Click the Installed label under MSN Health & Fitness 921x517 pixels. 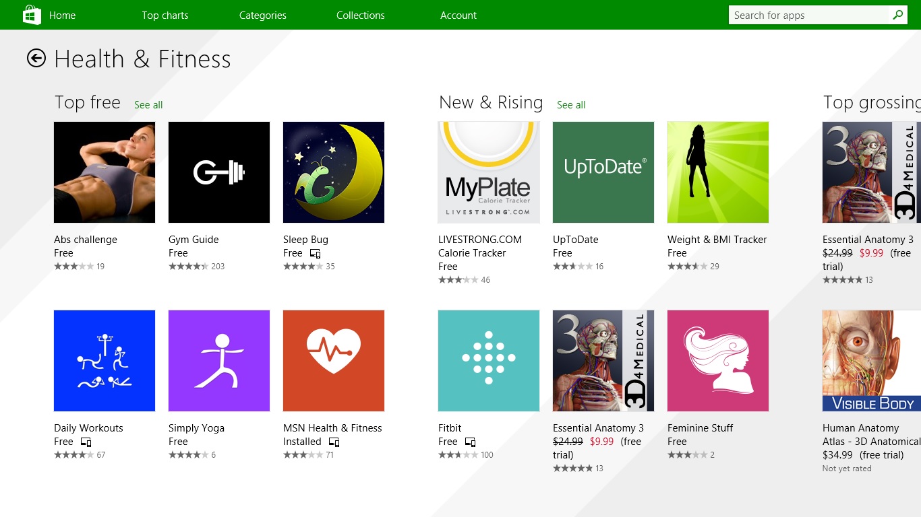(x=302, y=442)
